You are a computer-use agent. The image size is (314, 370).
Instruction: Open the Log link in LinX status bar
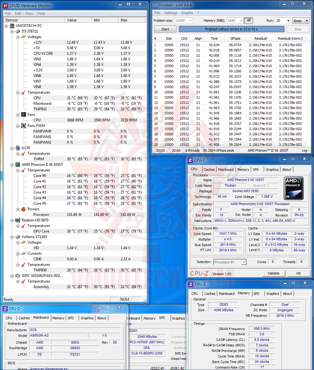305,151
